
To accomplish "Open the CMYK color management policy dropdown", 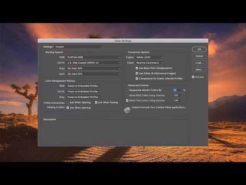I will tap(84, 92).
